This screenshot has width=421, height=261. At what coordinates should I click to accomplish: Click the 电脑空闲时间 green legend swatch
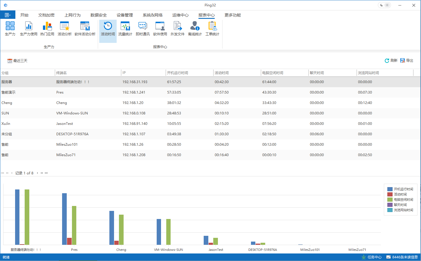click(x=390, y=200)
